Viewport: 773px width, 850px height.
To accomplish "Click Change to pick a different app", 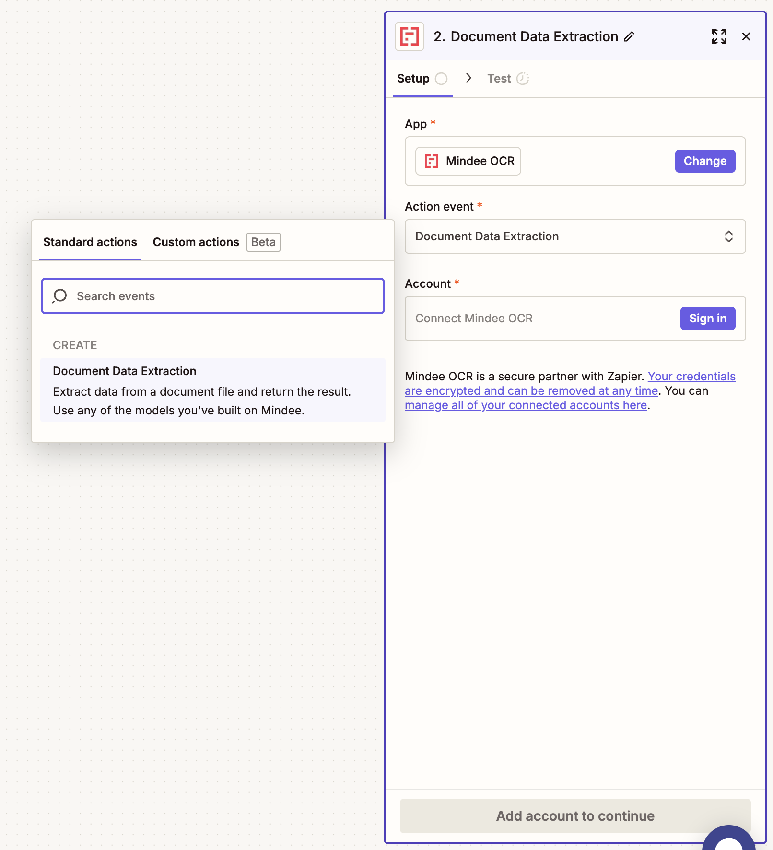I will (x=705, y=161).
